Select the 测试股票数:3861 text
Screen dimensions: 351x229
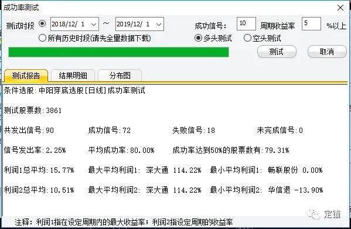tap(33, 110)
